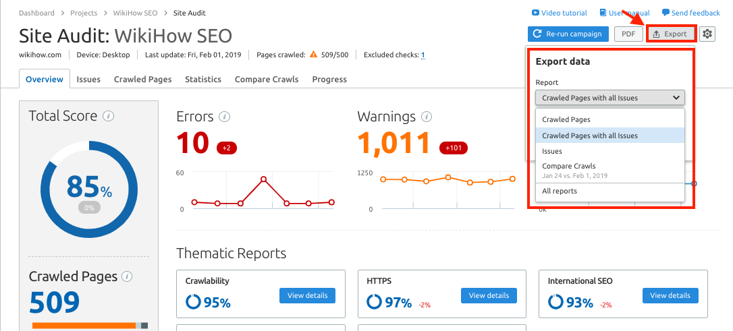View details for Crawlability
This screenshot has width=733, height=331.
[307, 295]
